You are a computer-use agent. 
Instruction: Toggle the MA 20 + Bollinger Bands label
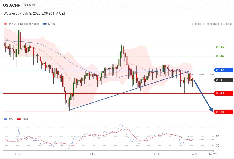[x=24, y=24]
